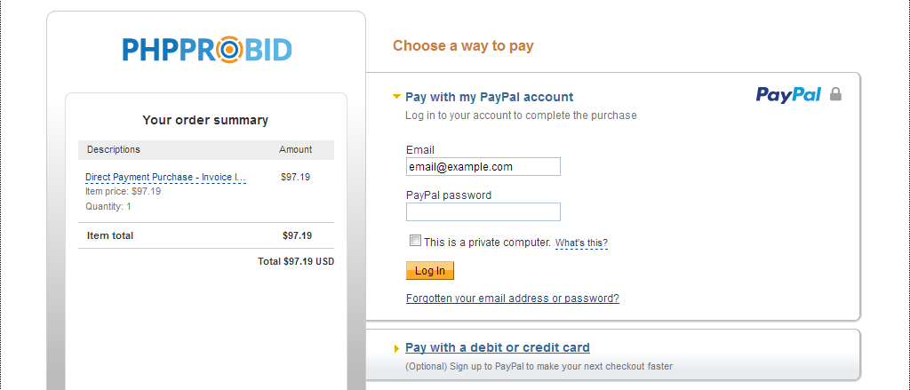Click the "Choose a way to pay" heading
The height and width of the screenshot is (390, 910).
[463, 45]
